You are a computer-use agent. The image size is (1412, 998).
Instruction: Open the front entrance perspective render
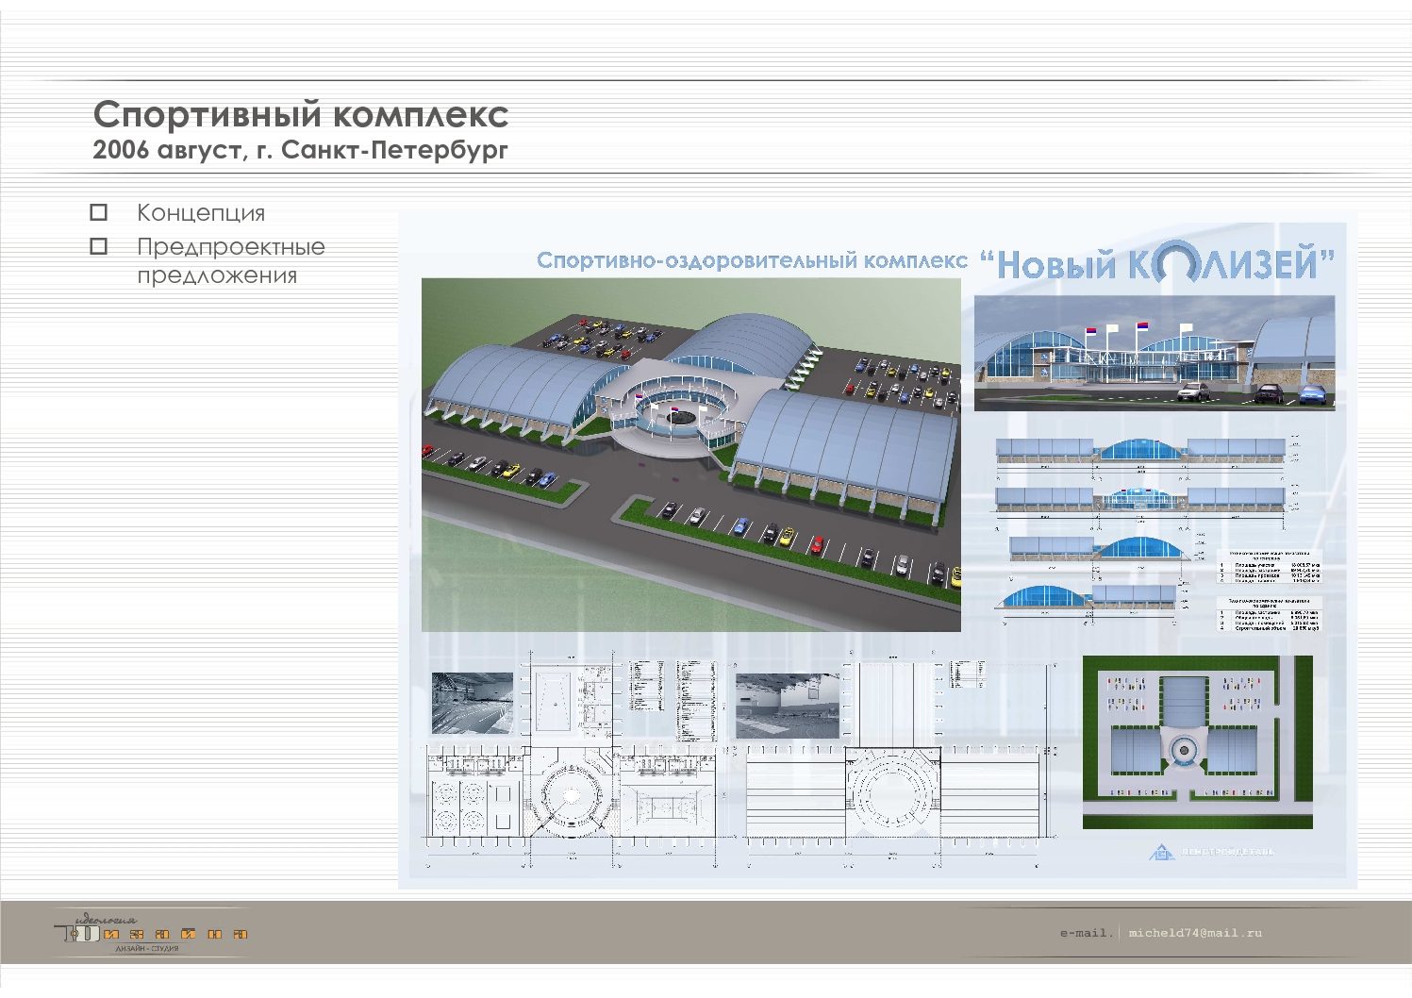(1155, 353)
